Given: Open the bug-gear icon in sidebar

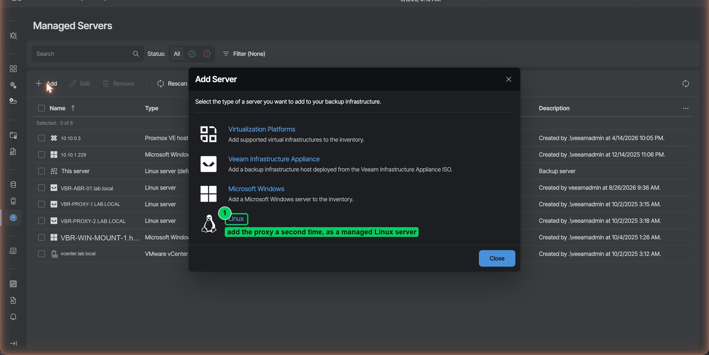Looking at the screenshot, I should [13, 36].
